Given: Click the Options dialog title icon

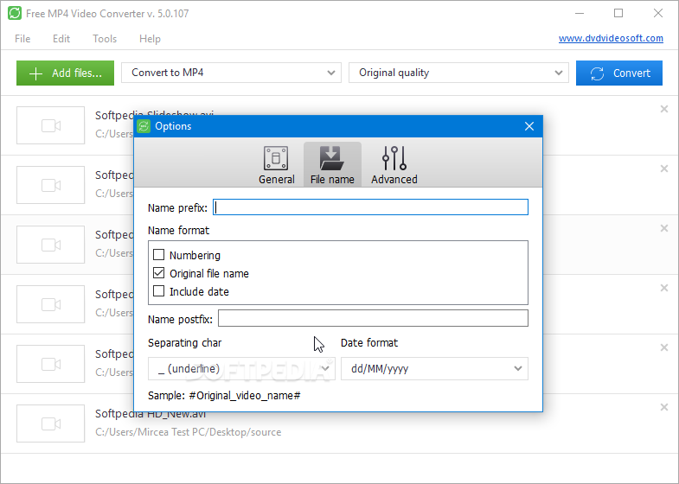Looking at the screenshot, I should [144, 126].
